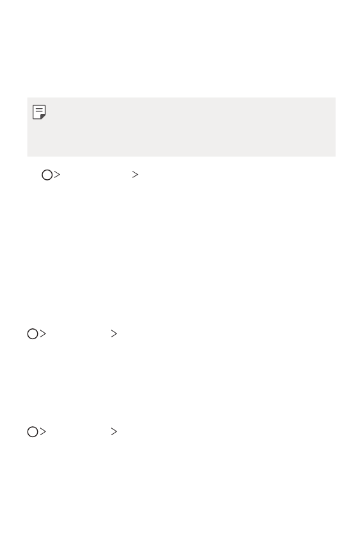Click chevron right after the second circle icon
The width and height of the screenshot is (363, 544).
click(43, 333)
